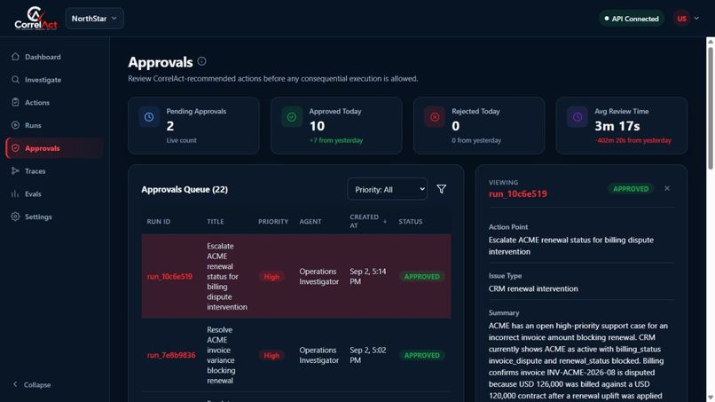The image size is (715, 402).
Task: Expand the user menu chevron
Action: click(x=696, y=19)
